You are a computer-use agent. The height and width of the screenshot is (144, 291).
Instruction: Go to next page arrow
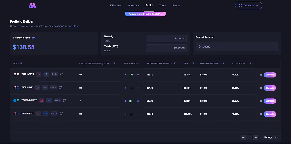255,137
